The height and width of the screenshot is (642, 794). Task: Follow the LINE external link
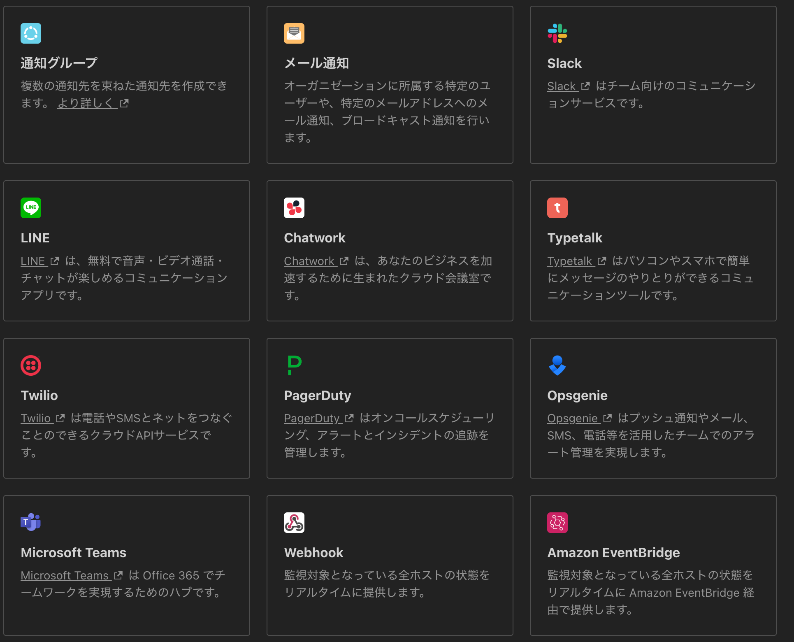pos(35,261)
